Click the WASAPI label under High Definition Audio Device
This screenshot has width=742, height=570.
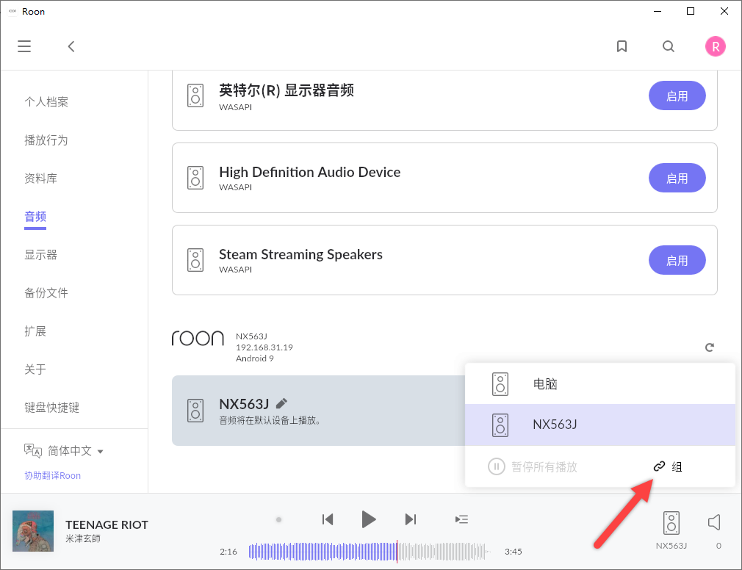(x=235, y=187)
